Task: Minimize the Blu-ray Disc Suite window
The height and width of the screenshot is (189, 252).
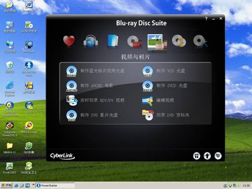Action: click(x=213, y=19)
